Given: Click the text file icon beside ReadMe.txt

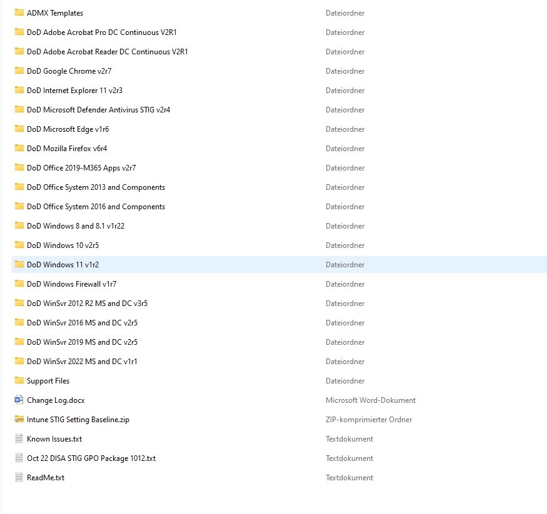Looking at the screenshot, I should (18, 477).
